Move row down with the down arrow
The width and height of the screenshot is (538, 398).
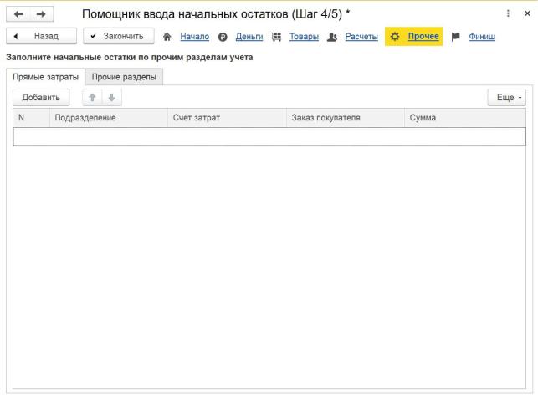[x=111, y=97]
